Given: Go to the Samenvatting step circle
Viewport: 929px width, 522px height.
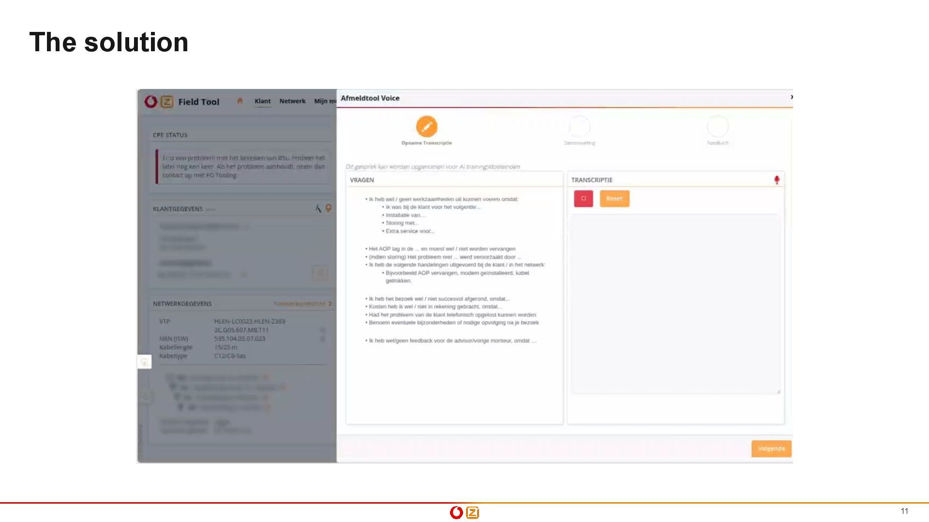Looking at the screenshot, I should pyautogui.click(x=580, y=127).
